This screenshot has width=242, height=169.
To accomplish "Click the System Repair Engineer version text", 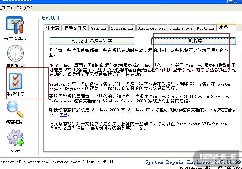I will pyautogui.click(x=194, y=162).
